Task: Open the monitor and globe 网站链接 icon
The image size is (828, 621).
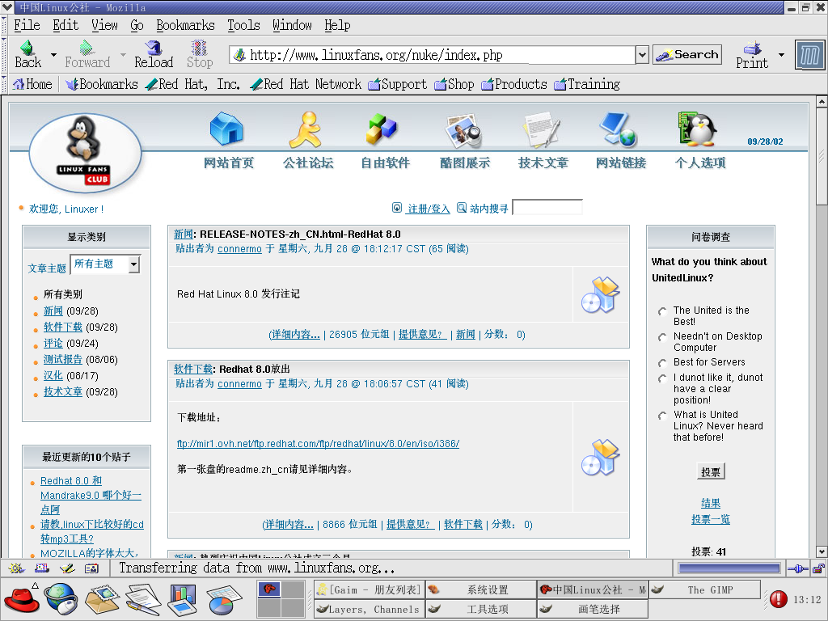Action: 619,129
